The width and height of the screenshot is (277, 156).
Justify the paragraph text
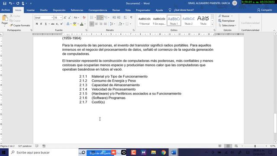pyautogui.click(x=105, y=24)
